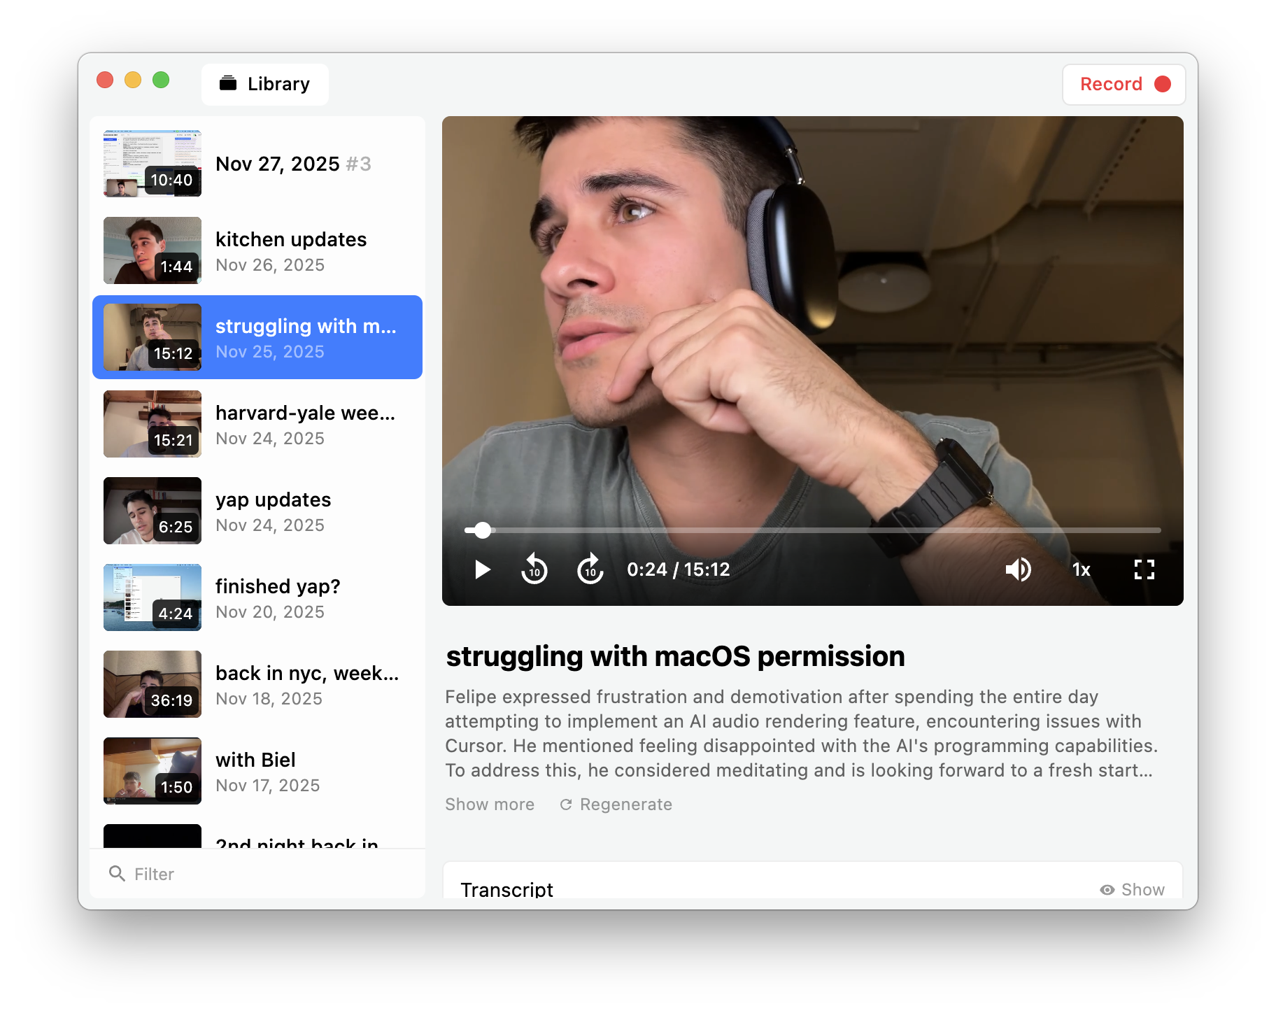Mute the video volume

coord(1018,569)
